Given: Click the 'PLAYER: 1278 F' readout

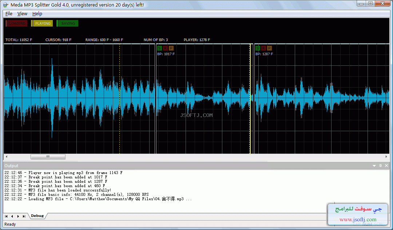Looking at the screenshot, I should click(x=197, y=40).
